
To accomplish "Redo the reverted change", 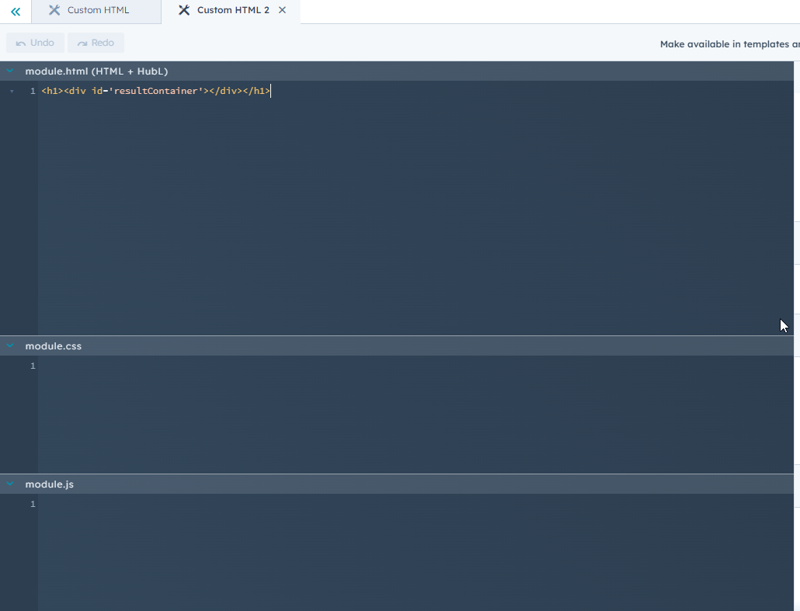I will 96,42.
